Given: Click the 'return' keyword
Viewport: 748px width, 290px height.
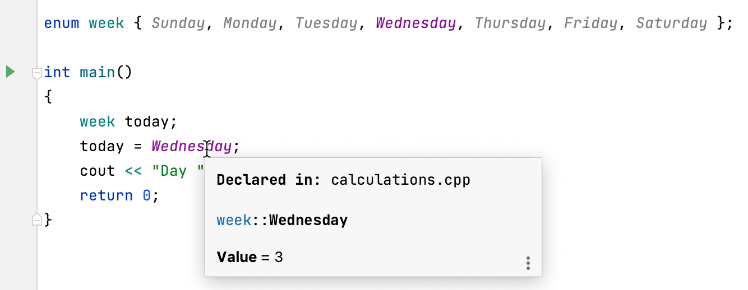Looking at the screenshot, I should (x=106, y=195).
